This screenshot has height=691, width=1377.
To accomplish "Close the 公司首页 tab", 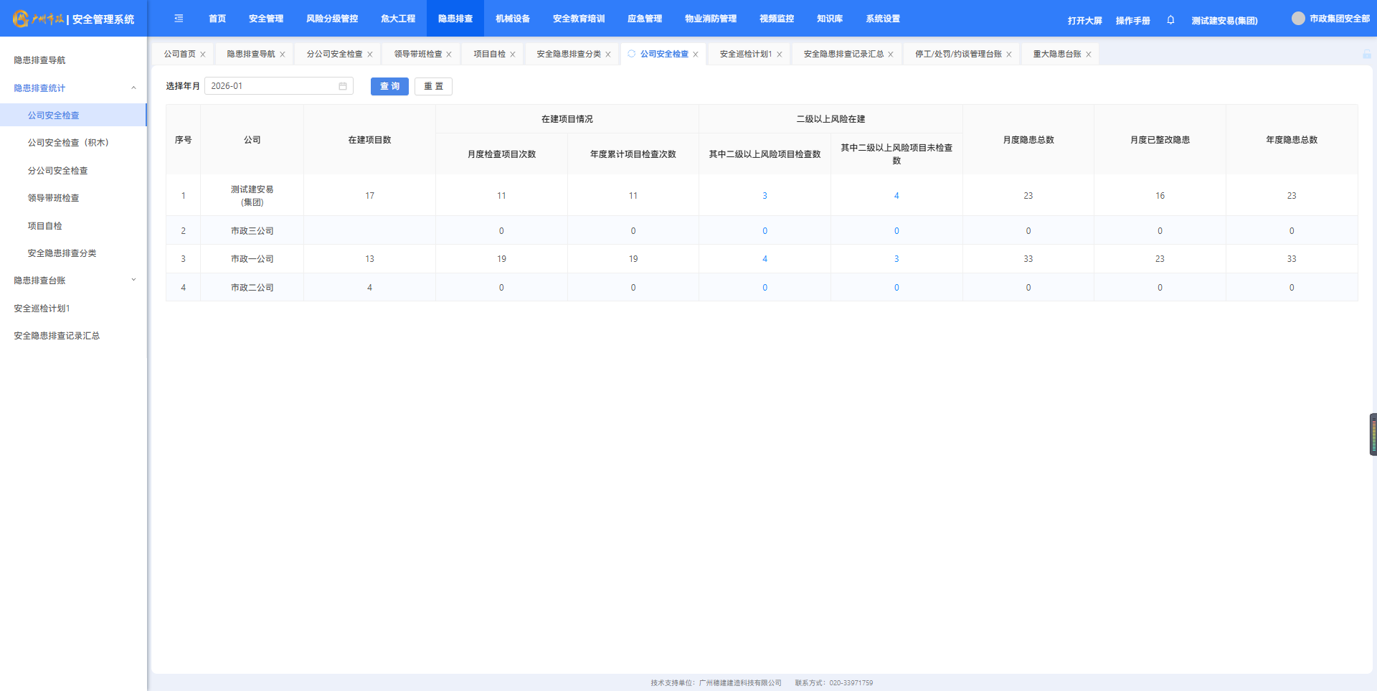I will point(203,55).
